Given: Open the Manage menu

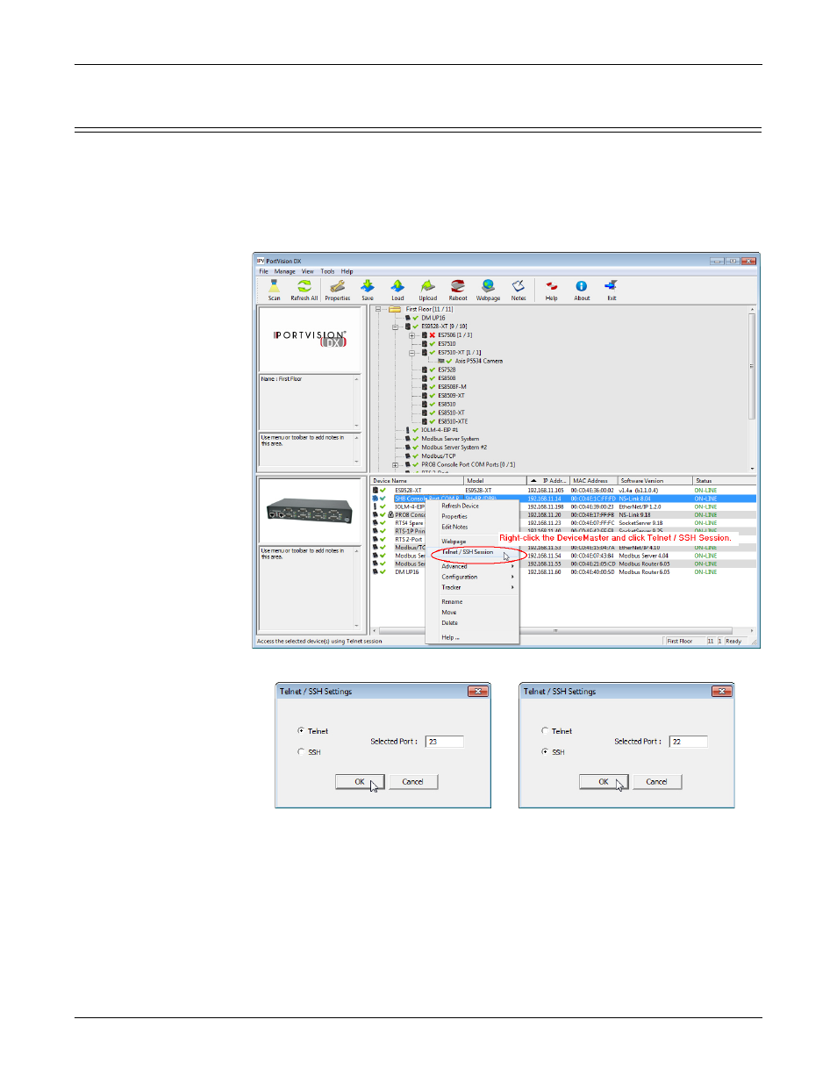Looking at the screenshot, I should coord(284,271).
